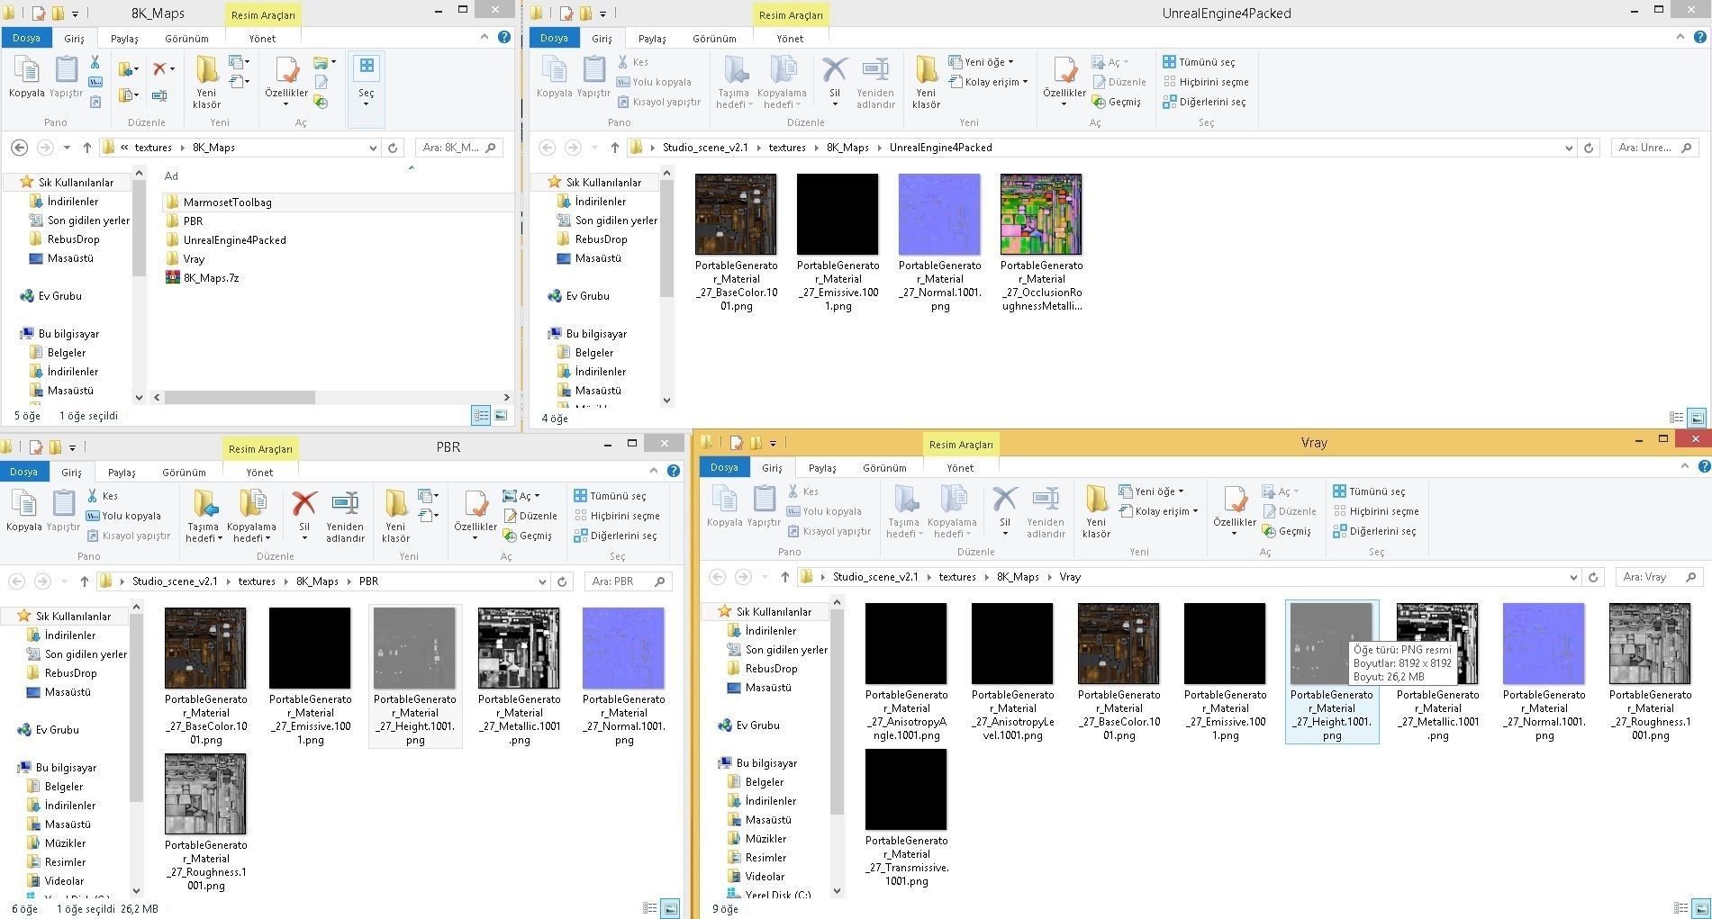This screenshot has height=919, width=1712.
Task: Refresh the 8K_Maps folder view
Action: [393, 148]
